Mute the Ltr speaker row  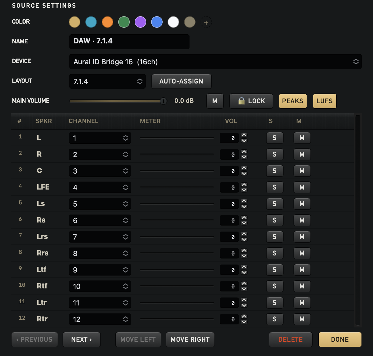(x=302, y=303)
